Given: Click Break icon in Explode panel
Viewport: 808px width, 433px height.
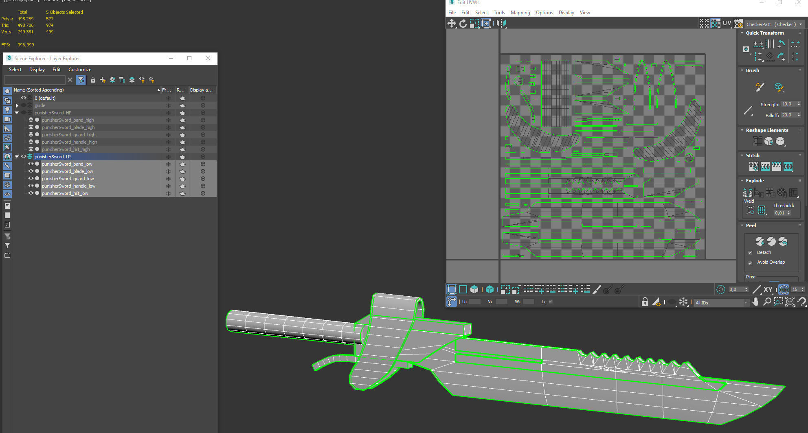Looking at the screenshot, I should pos(748,192).
